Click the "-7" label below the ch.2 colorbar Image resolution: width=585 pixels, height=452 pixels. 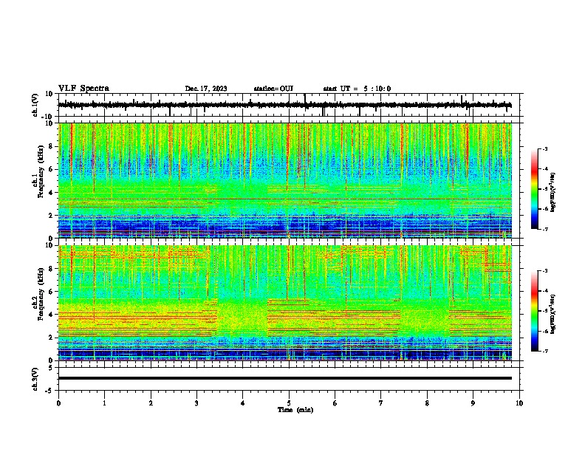(x=544, y=351)
